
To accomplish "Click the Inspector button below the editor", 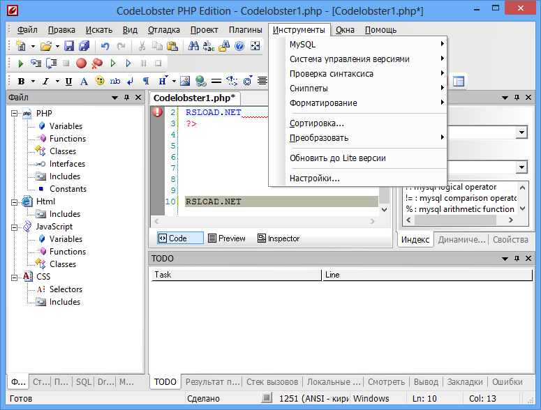I will pyautogui.click(x=279, y=238).
